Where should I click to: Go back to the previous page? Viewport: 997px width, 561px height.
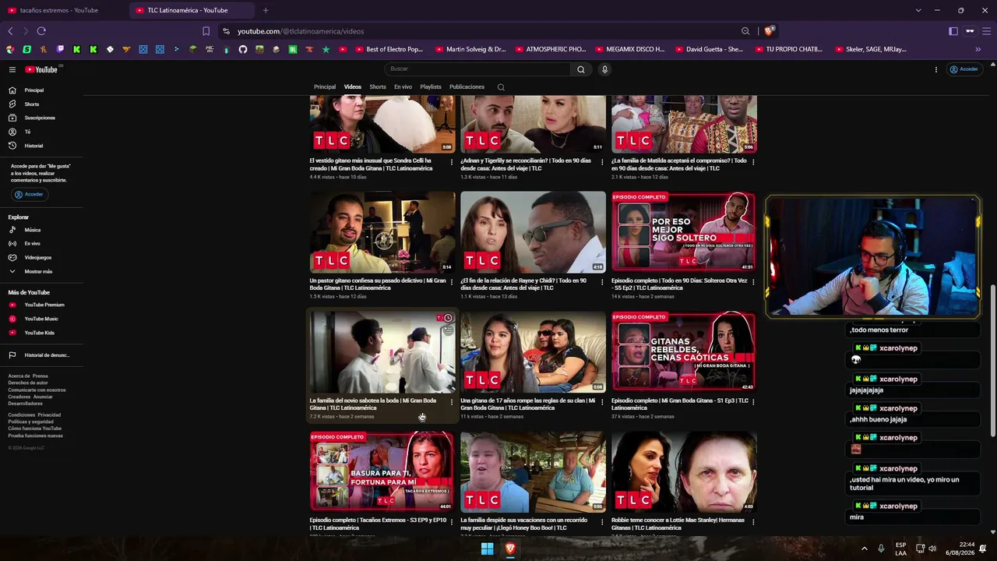point(10,31)
